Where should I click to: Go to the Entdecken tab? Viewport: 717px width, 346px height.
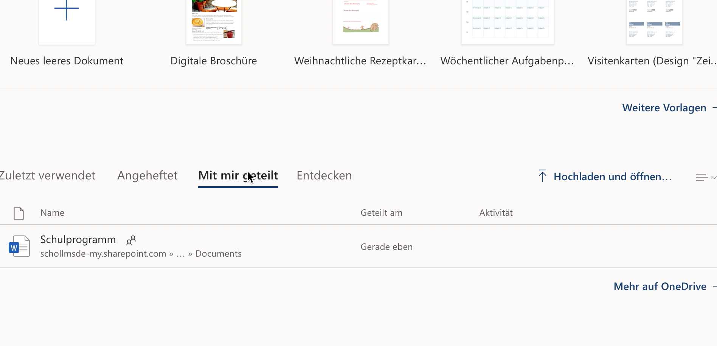pyautogui.click(x=324, y=176)
